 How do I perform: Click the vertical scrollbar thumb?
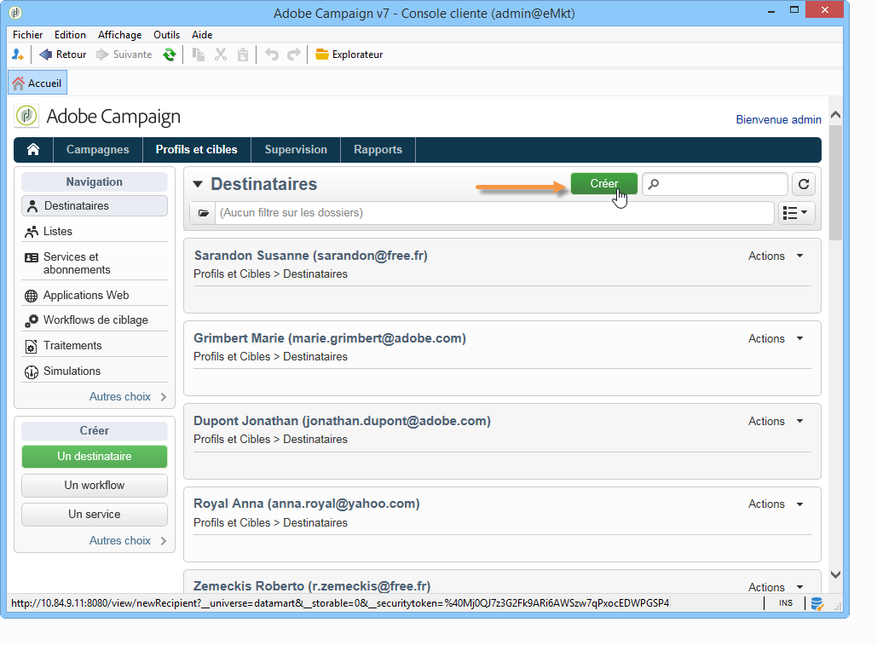coord(835,182)
